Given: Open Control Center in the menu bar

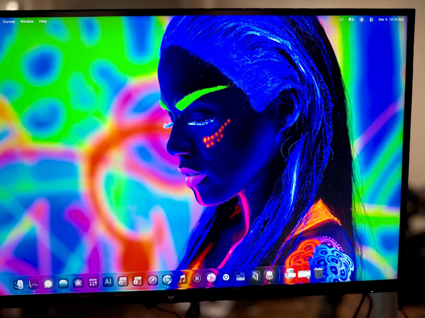Looking at the screenshot, I should [371, 19].
